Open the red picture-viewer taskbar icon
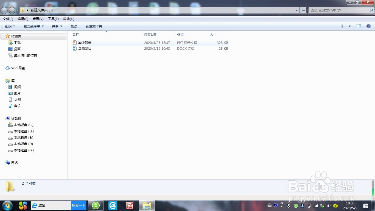 click(x=130, y=206)
